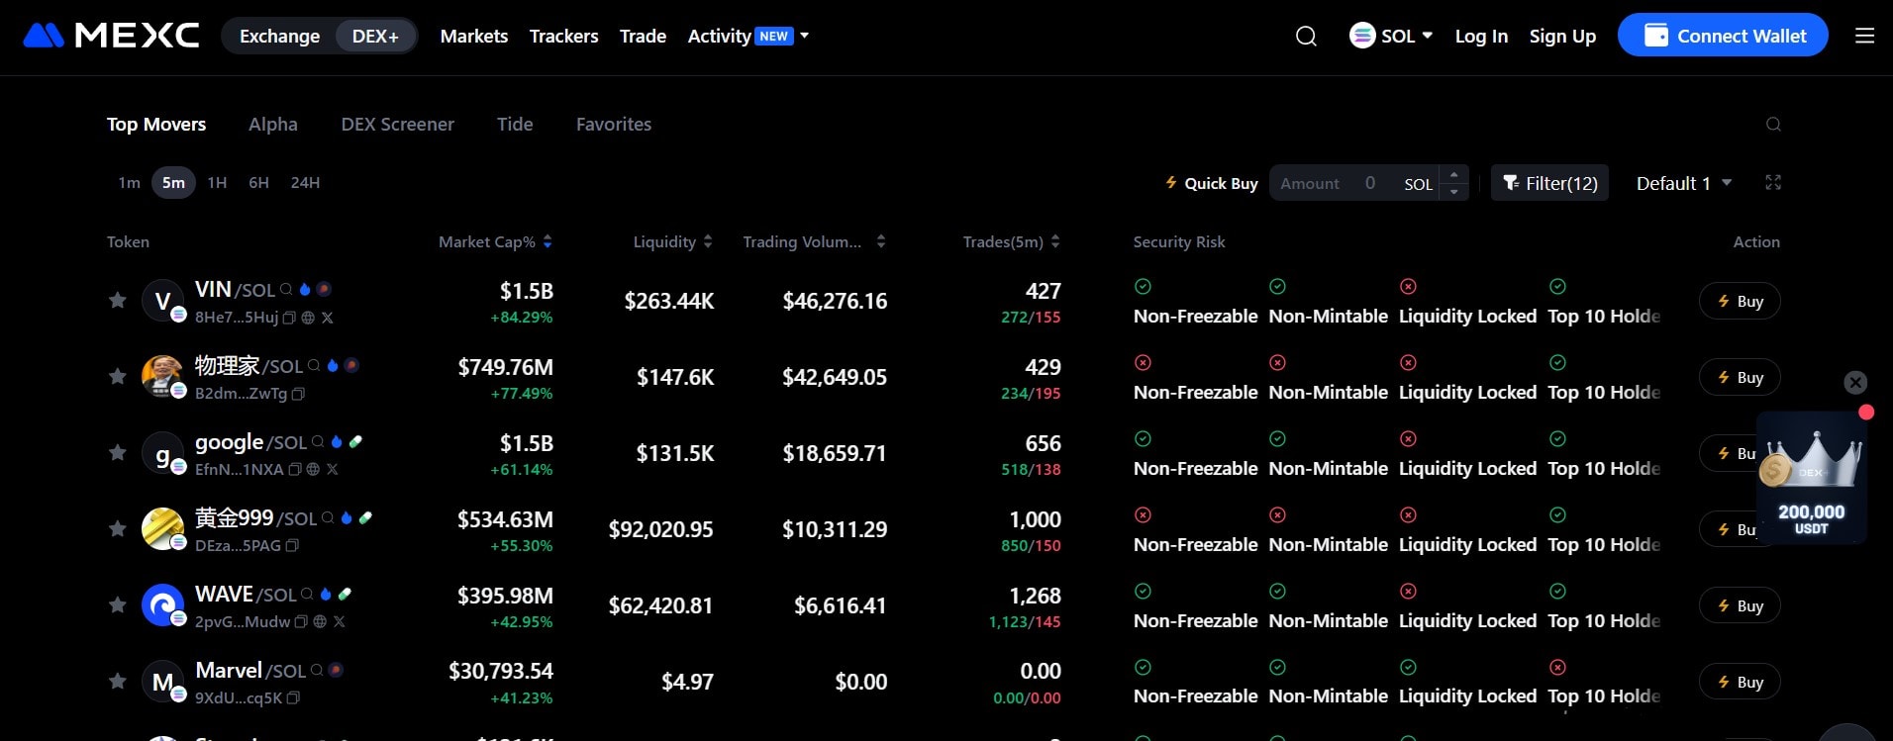Open the hamburger menu in top right
This screenshot has height=741, width=1893.
(1864, 37)
